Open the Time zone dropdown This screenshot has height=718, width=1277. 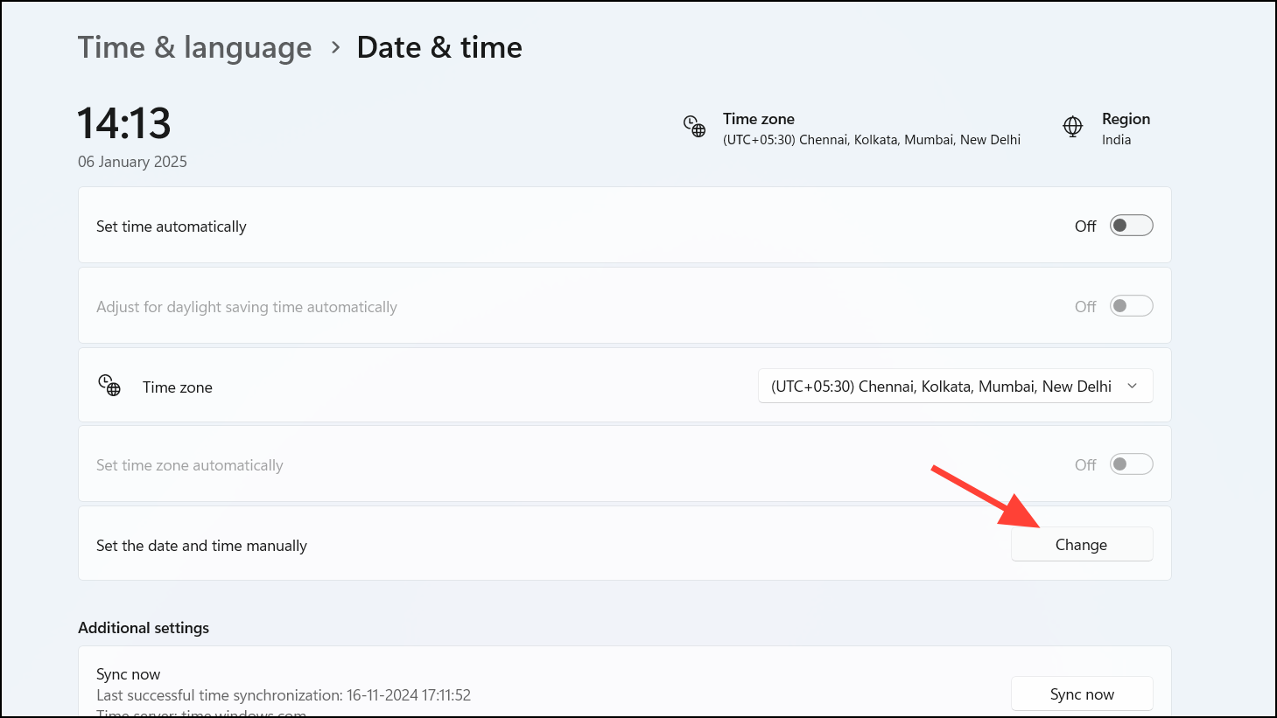955,387
